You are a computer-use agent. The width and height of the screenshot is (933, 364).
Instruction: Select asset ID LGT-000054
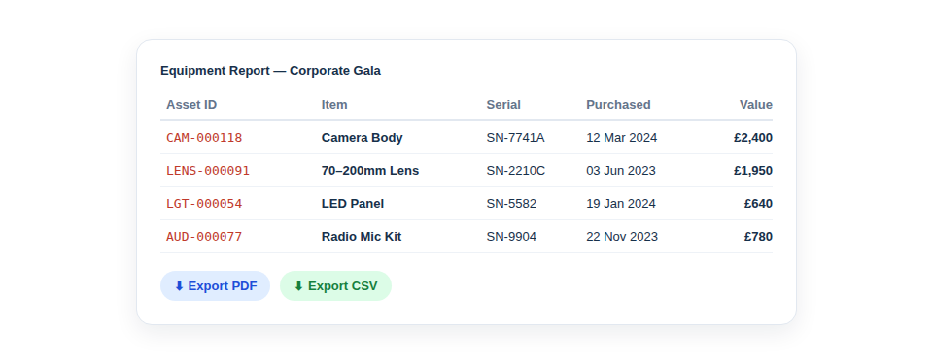click(x=204, y=204)
